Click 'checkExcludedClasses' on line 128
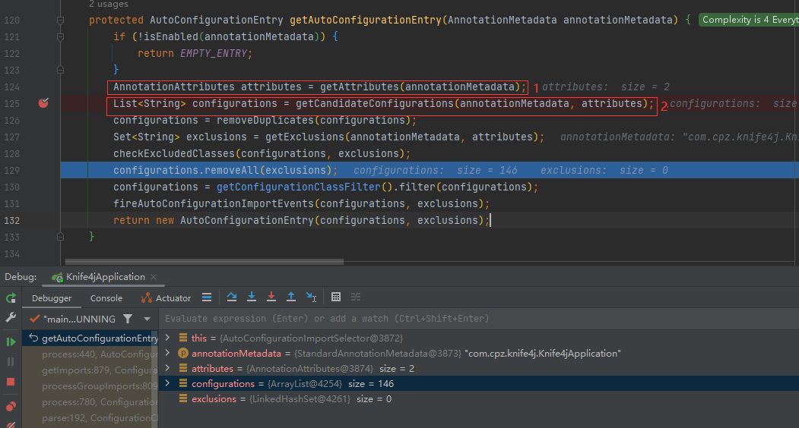The width and height of the screenshot is (799, 428). (x=174, y=154)
